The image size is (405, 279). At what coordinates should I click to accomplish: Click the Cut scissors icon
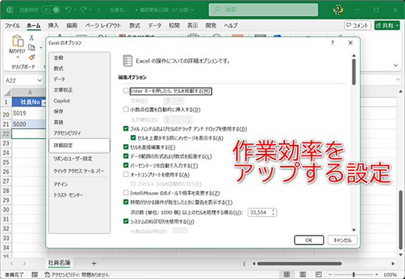point(31,37)
